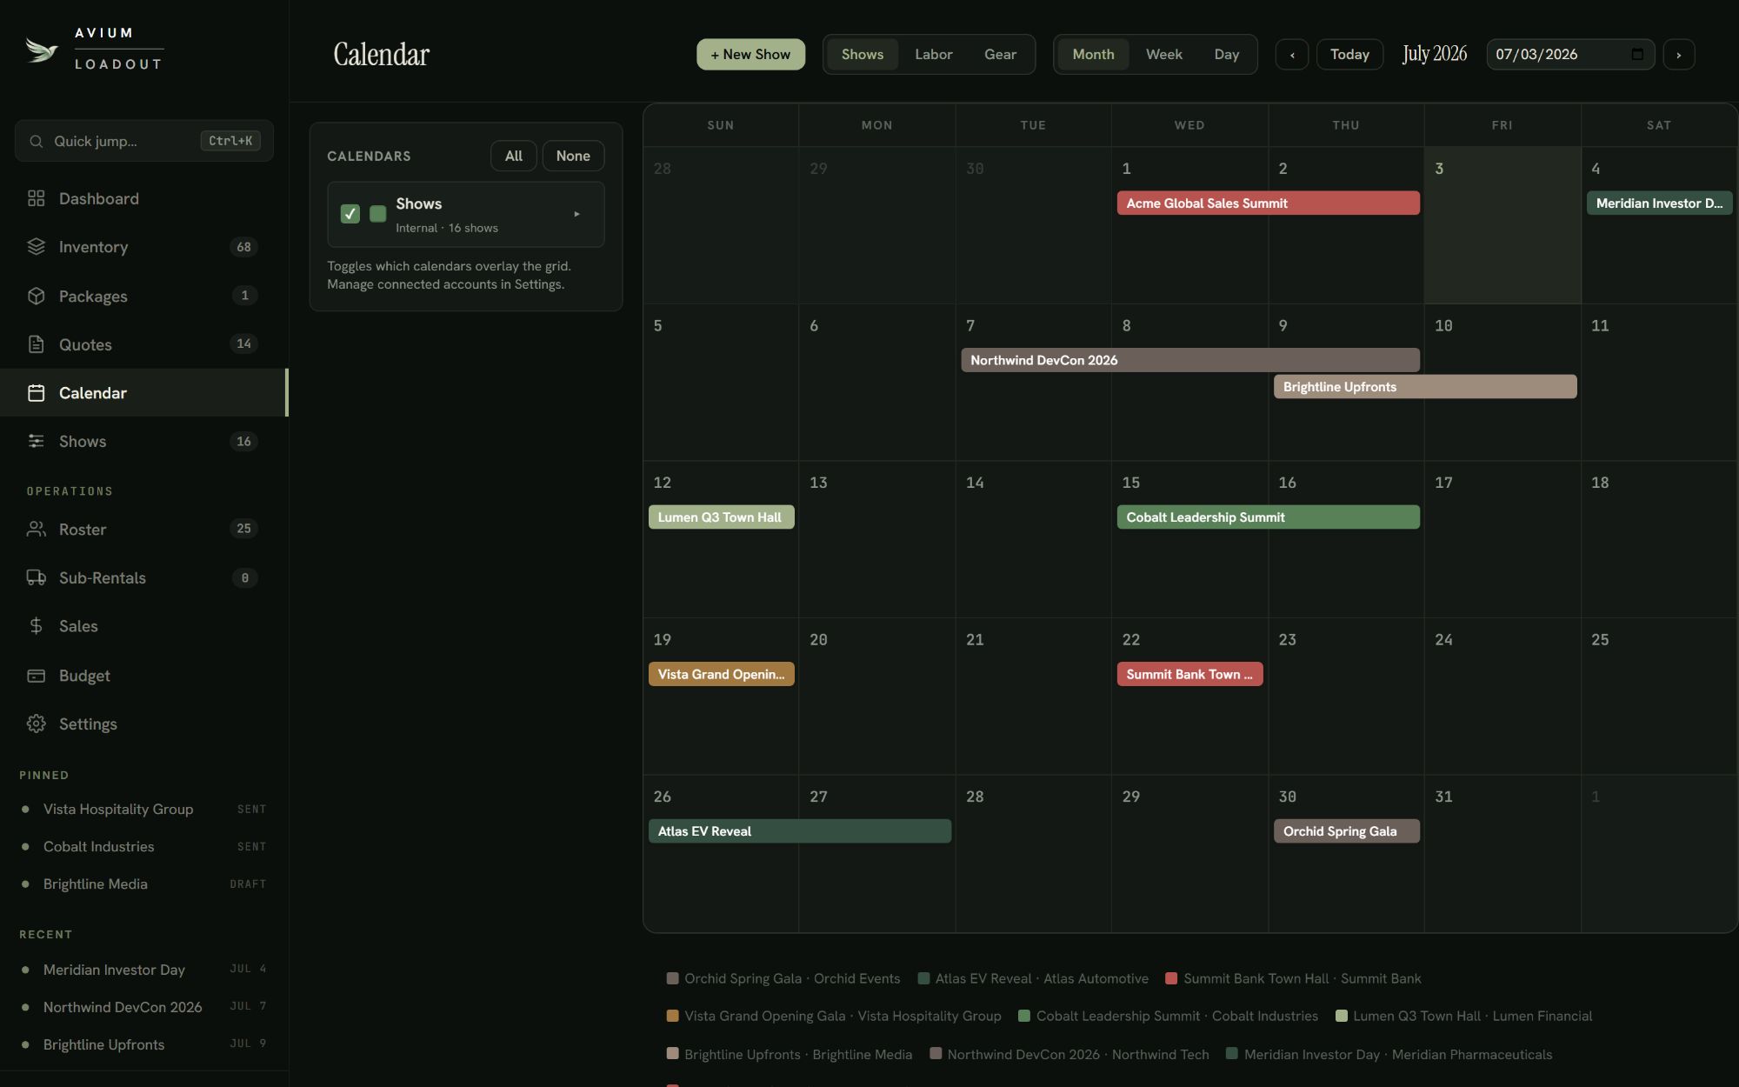1739x1087 pixels.
Task: Open Budget via its card icon
Action: pyautogui.click(x=36, y=675)
